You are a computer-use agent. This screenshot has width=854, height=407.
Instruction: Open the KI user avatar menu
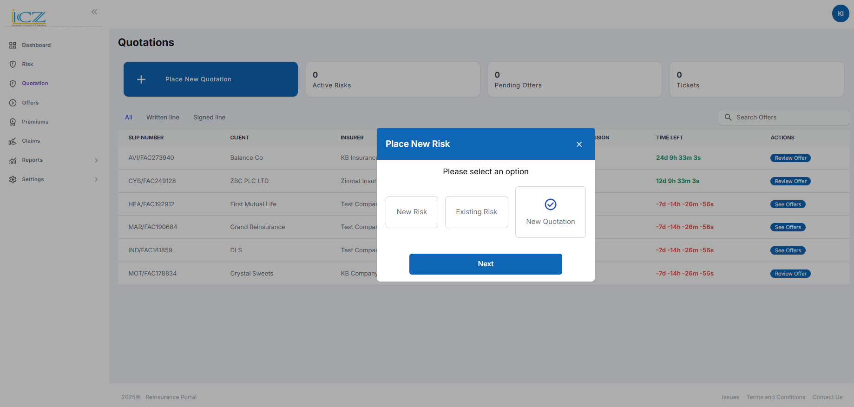point(840,13)
